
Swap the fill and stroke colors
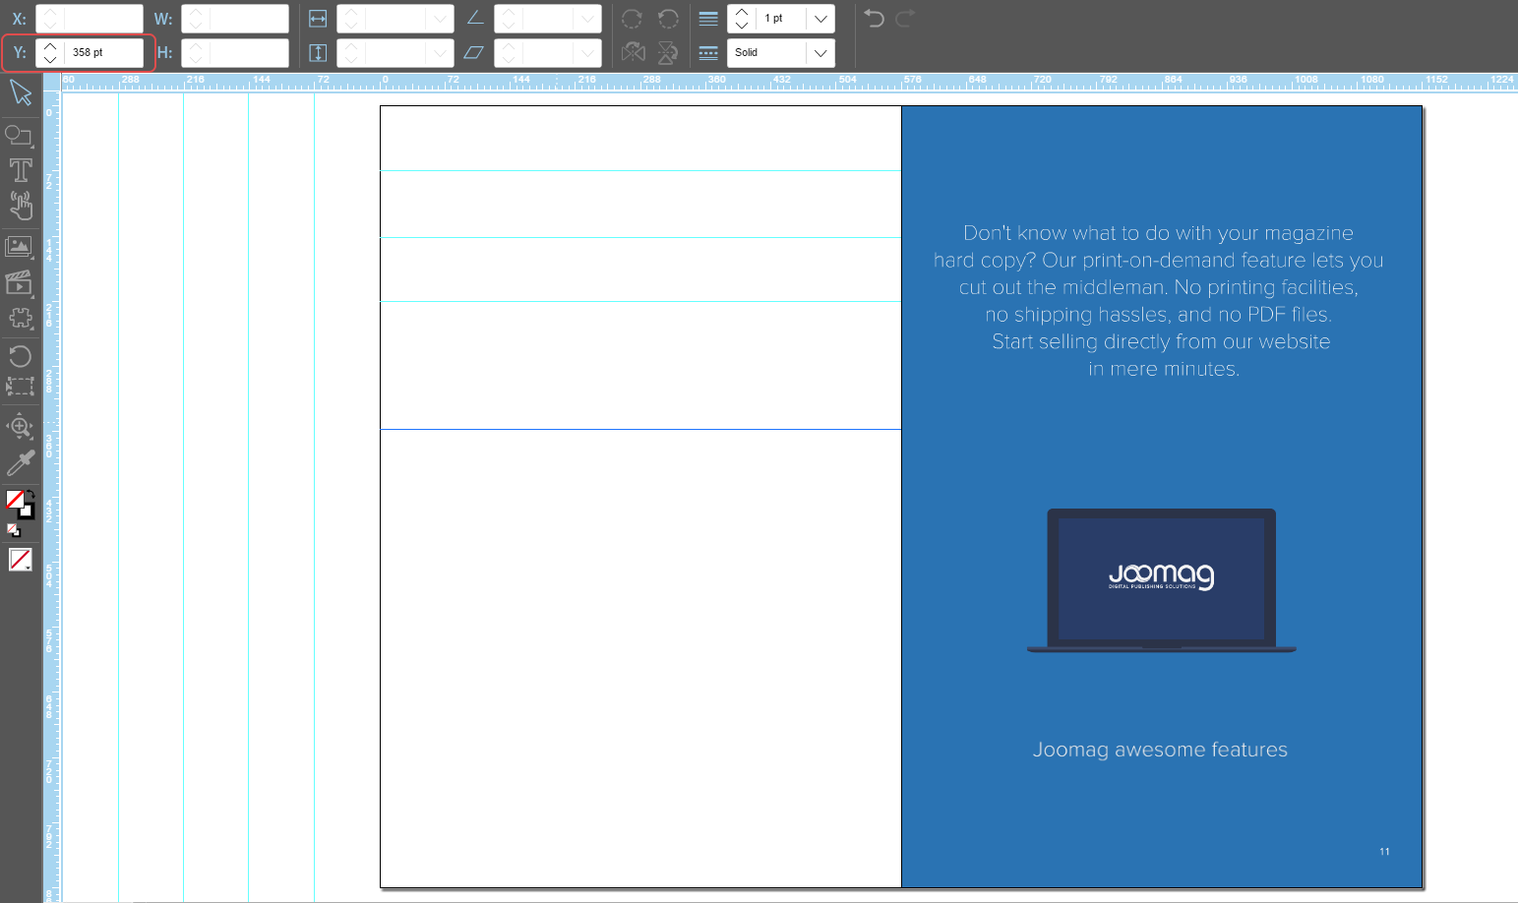pos(30,495)
